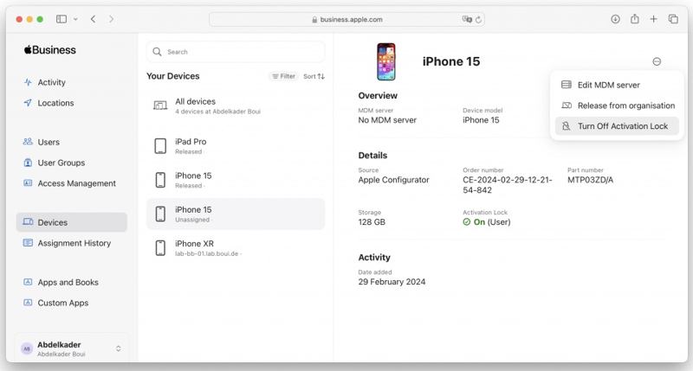The image size is (693, 371).
Task: Choose Turn Off Activation Lock
Action: 617,126
